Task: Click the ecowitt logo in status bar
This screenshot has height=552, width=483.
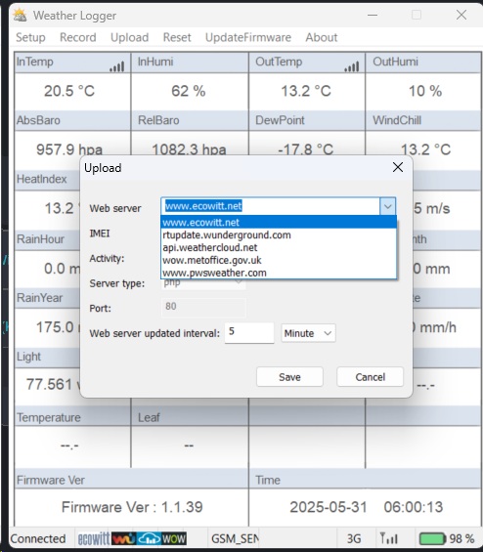Action: click(94, 538)
